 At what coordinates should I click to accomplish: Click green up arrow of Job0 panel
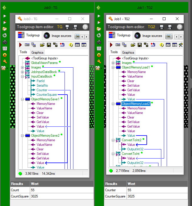[x=4, y=7]
